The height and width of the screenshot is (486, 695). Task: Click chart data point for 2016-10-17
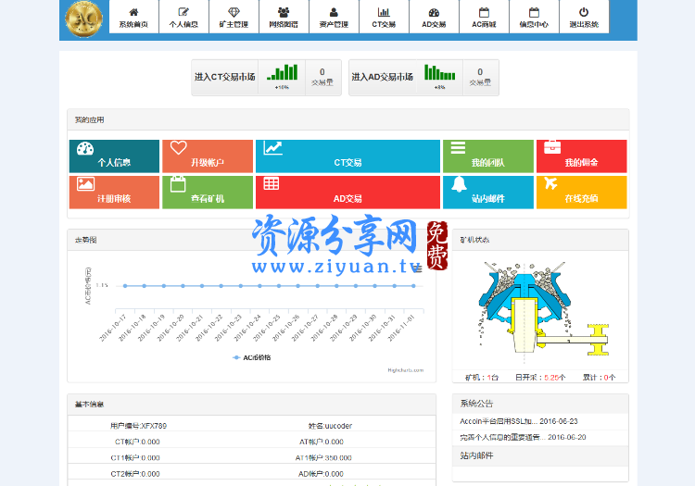pyautogui.click(x=125, y=286)
